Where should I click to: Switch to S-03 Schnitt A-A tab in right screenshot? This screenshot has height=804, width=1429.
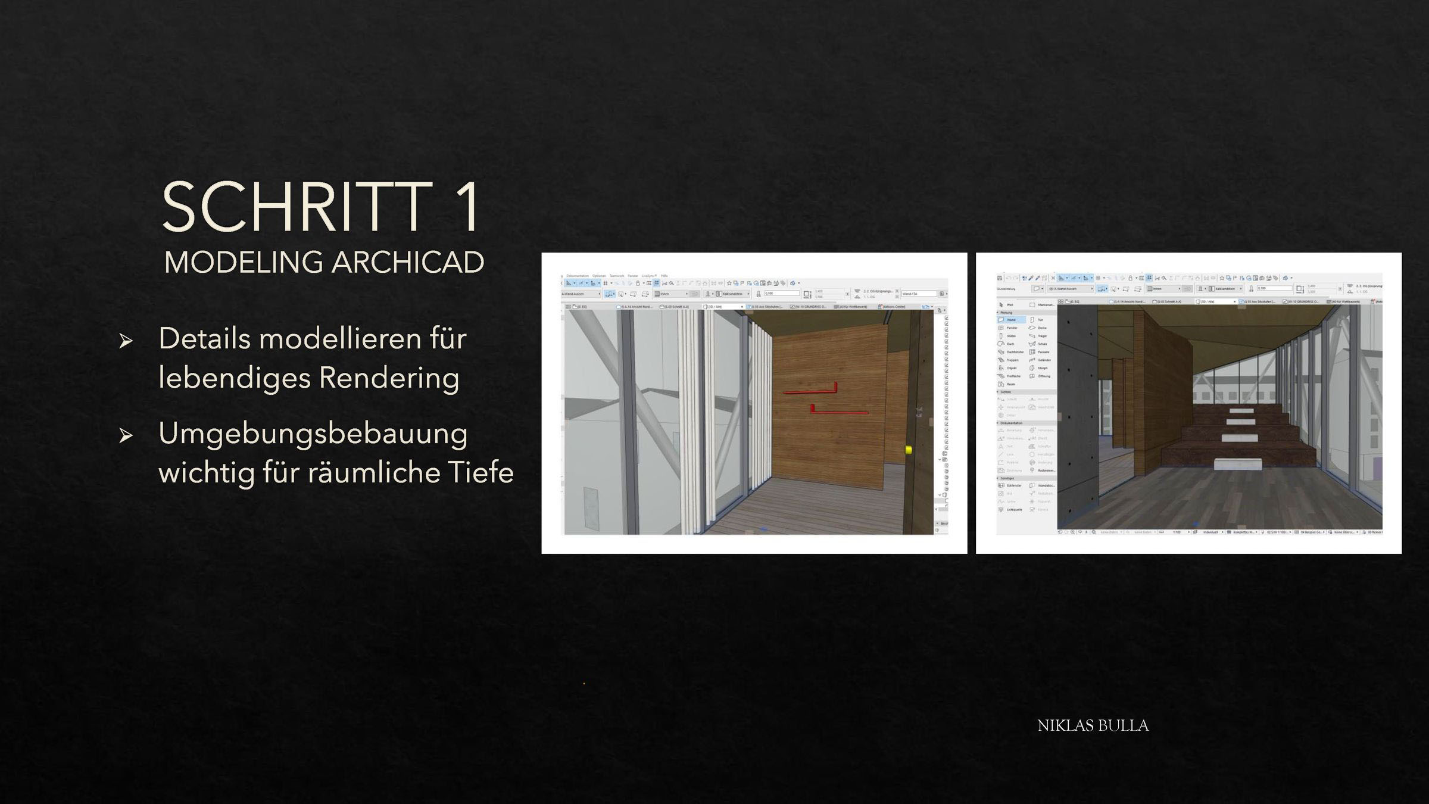click(x=1167, y=301)
